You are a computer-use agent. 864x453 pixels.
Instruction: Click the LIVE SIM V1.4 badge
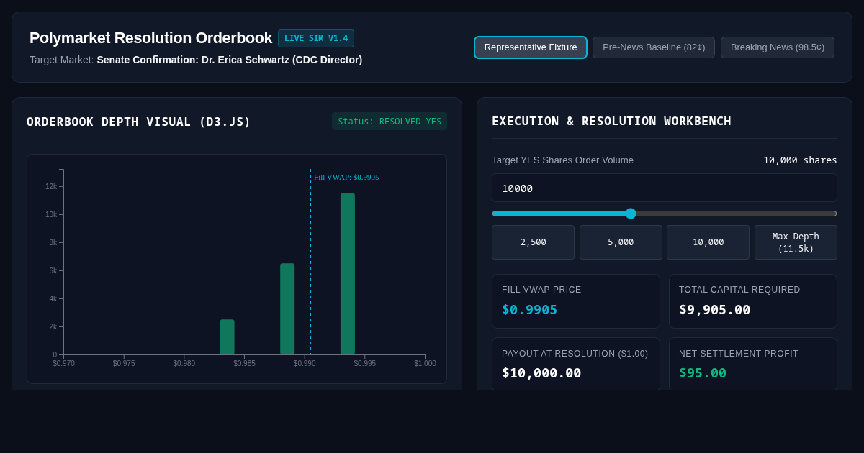tap(316, 38)
